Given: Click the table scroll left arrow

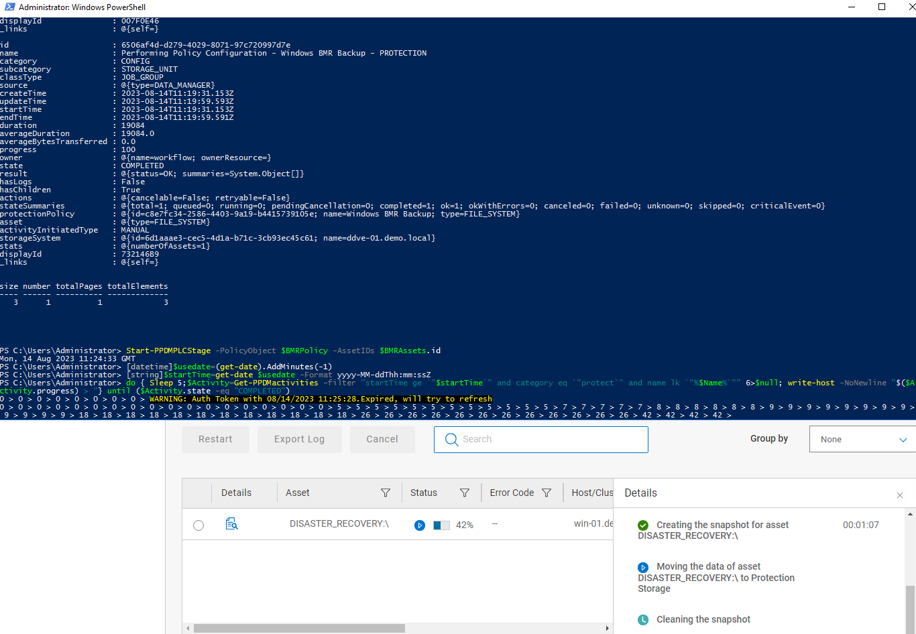Looking at the screenshot, I should pyautogui.click(x=188, y=629).
